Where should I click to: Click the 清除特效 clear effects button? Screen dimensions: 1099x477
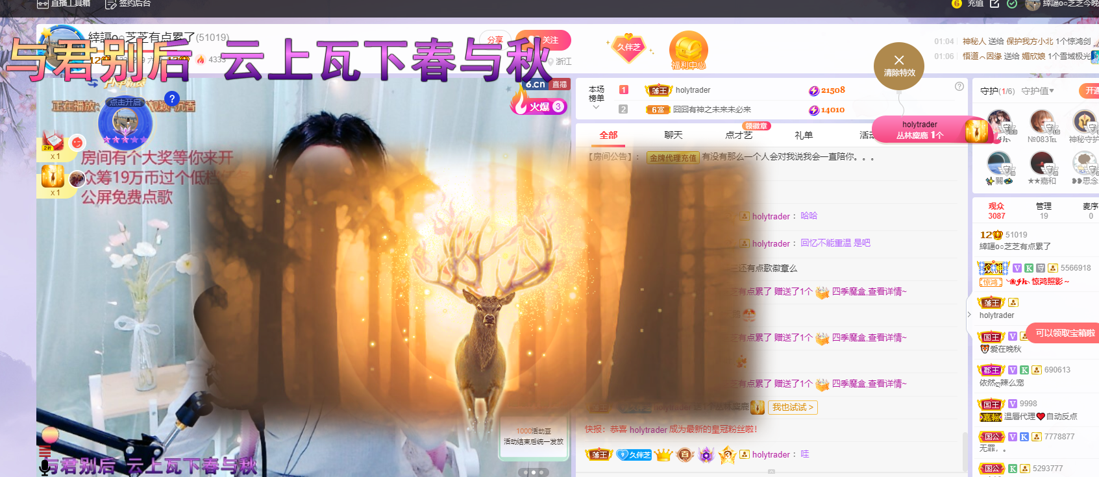[899, 67]
